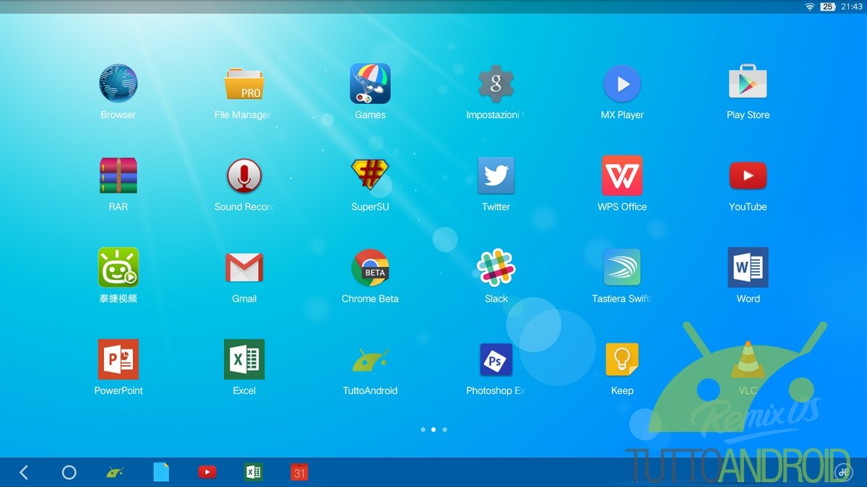Tap the Back arrow in the taskbar
This screenshot has width=867, height=487.
tap(24, 473)
